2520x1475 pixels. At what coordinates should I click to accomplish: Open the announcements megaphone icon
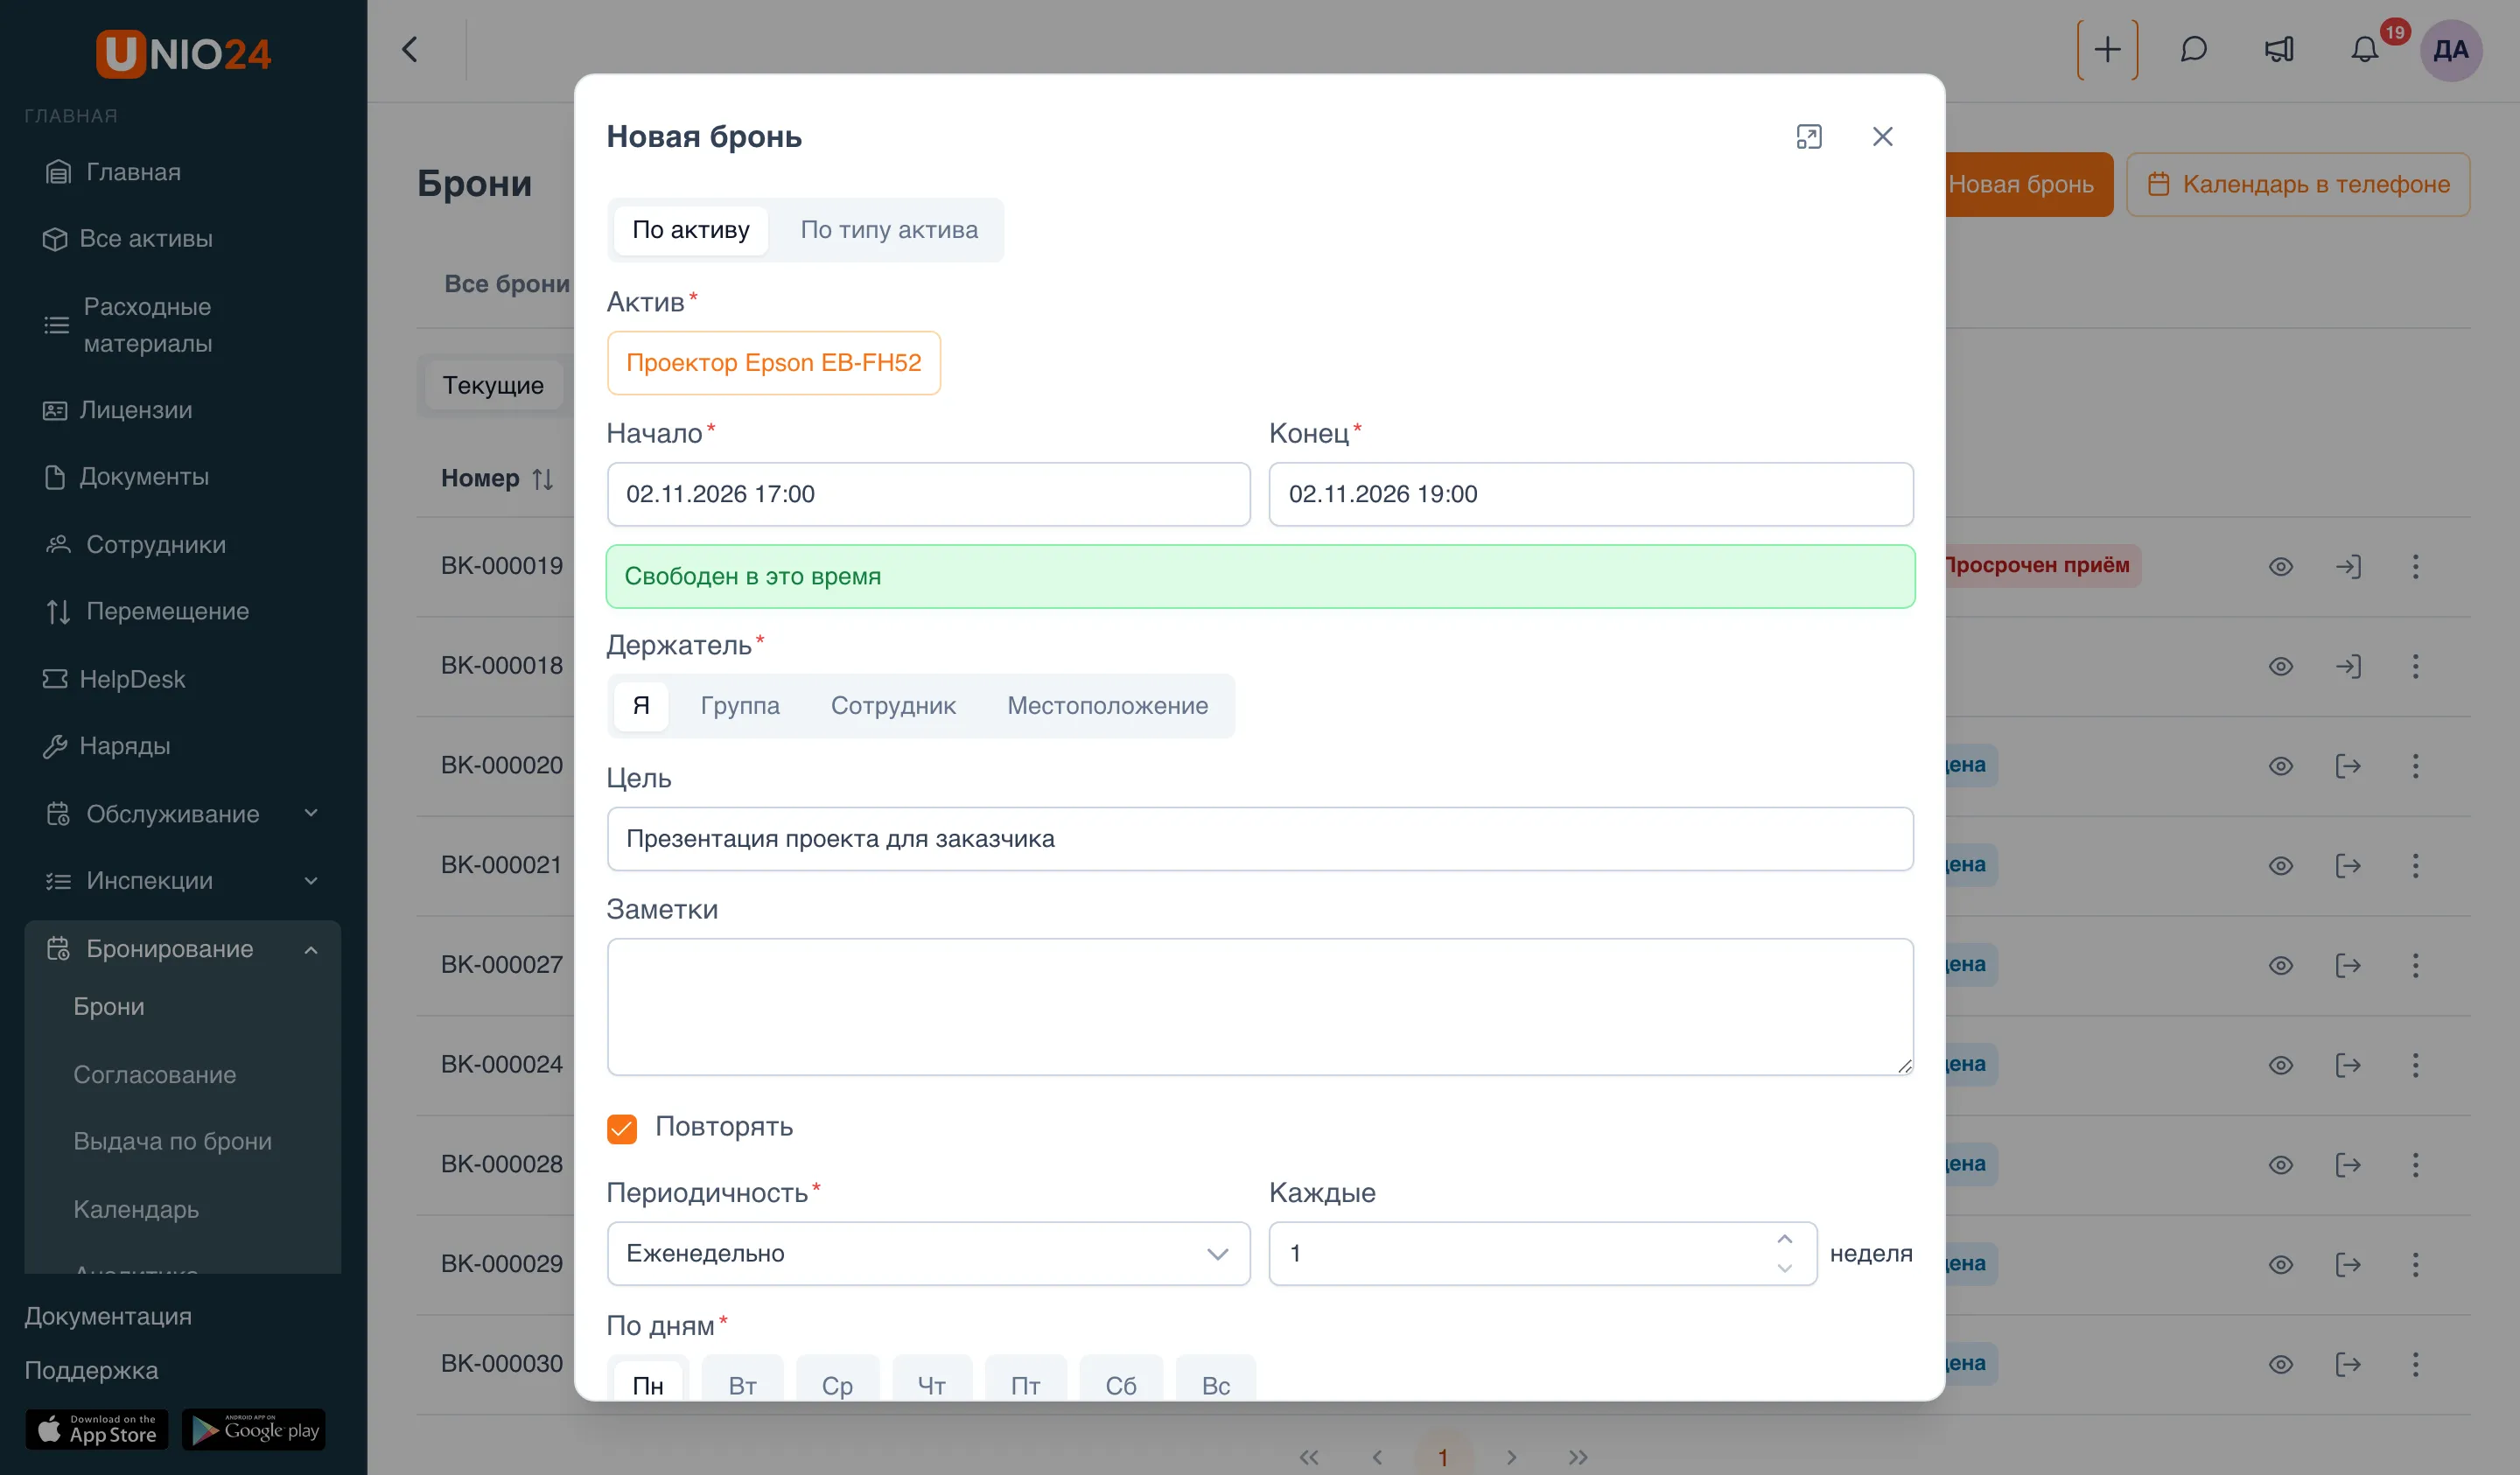point(2279,50)
